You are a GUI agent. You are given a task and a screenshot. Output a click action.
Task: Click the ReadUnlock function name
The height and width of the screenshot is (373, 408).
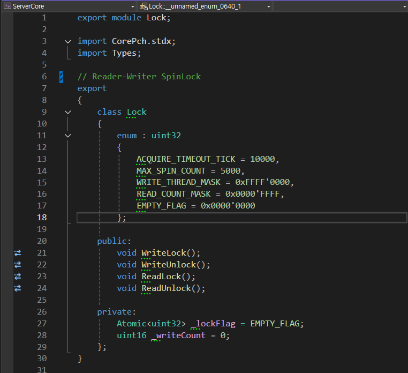tap(167, 288)
